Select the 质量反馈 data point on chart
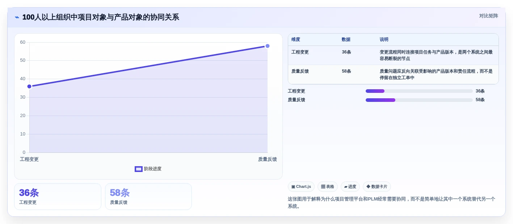This screenshot has height=224, width=513. [268, 46]
